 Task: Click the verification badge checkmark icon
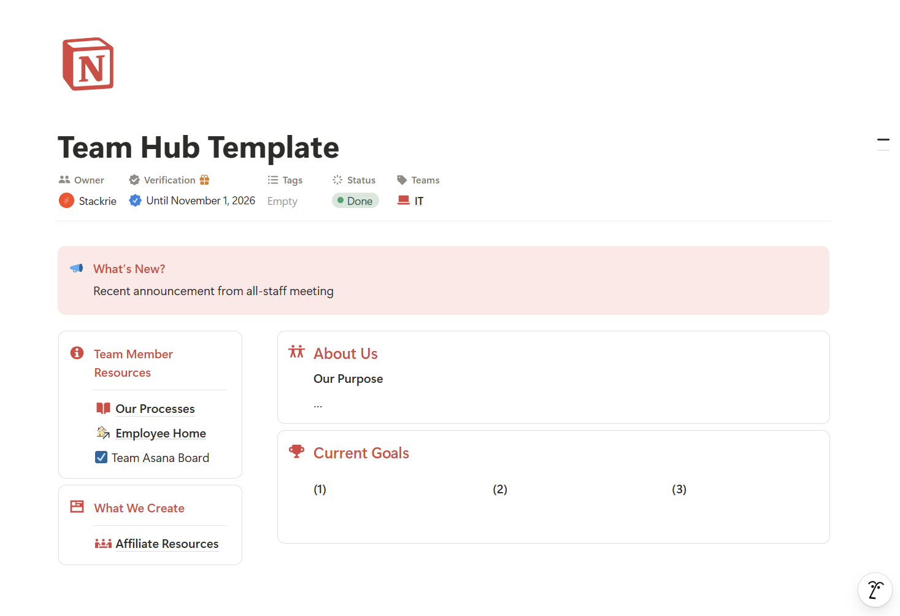pyautogui.click(x=135, y=200)
